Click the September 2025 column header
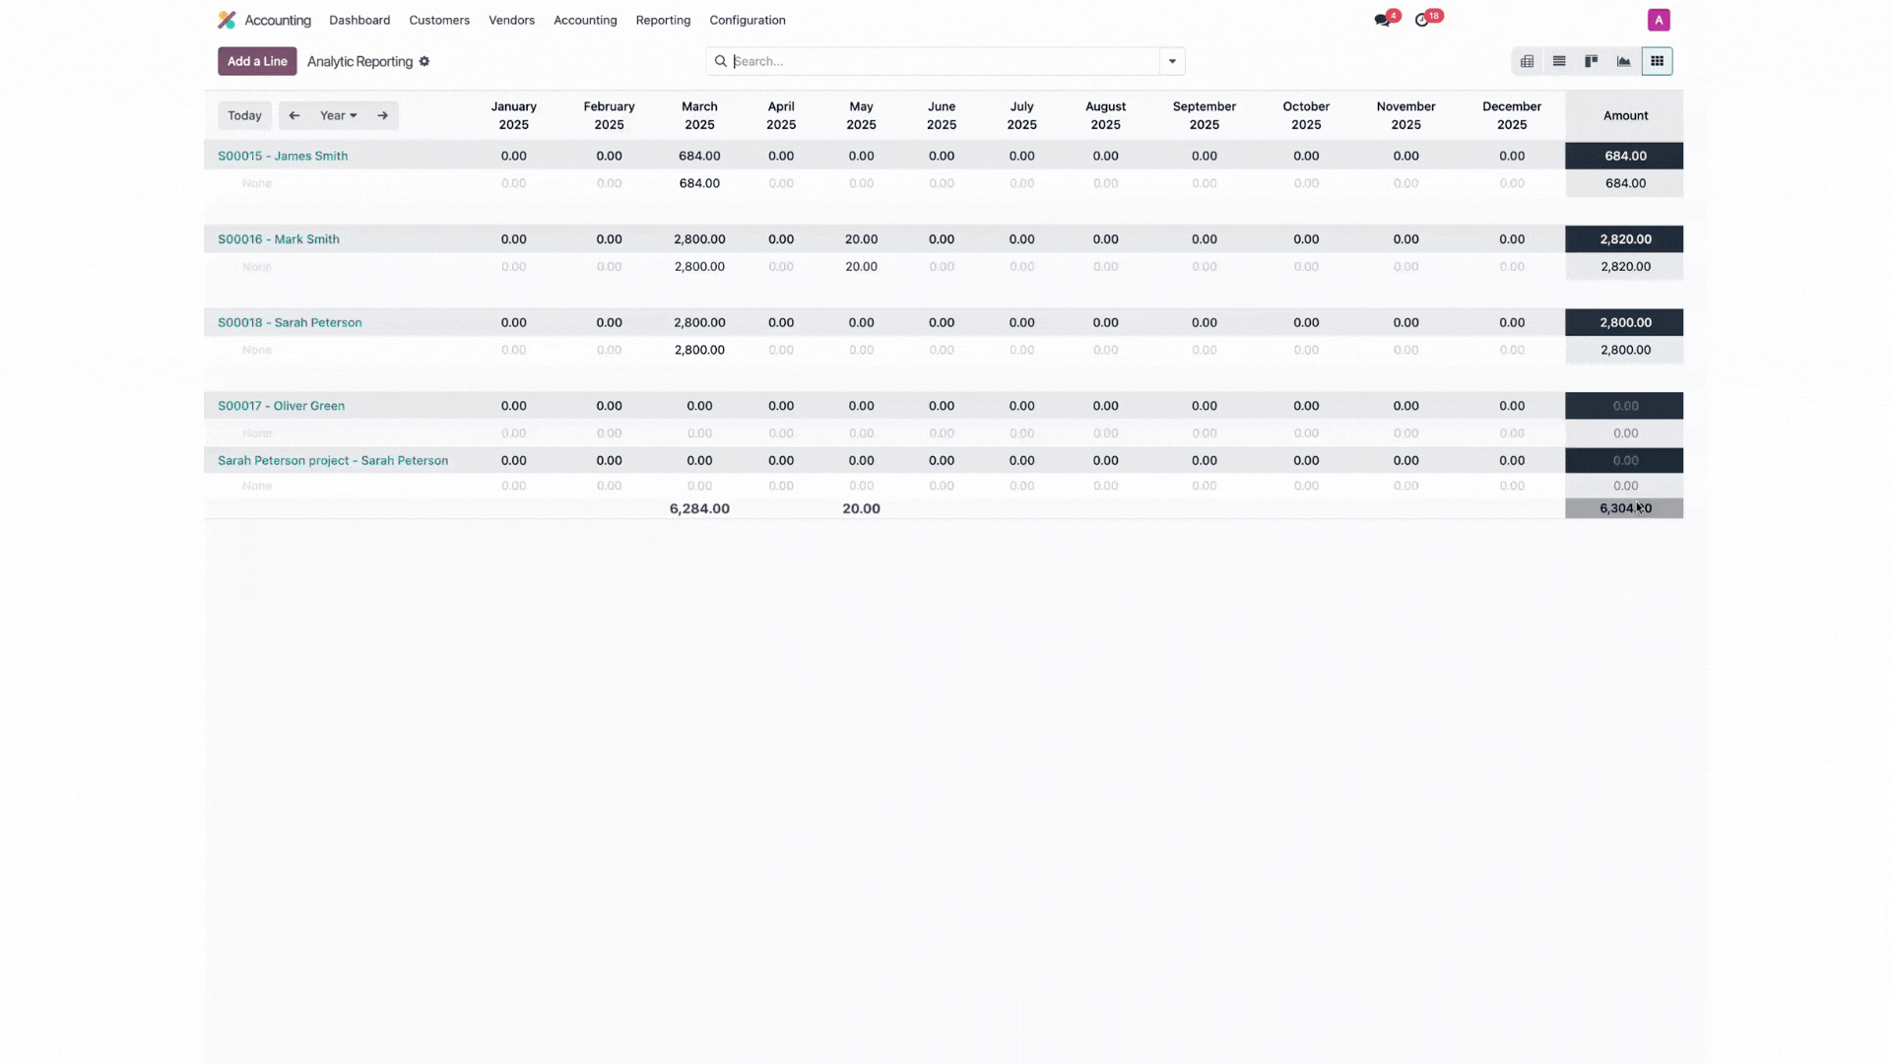 click(x=1204, y=115)
